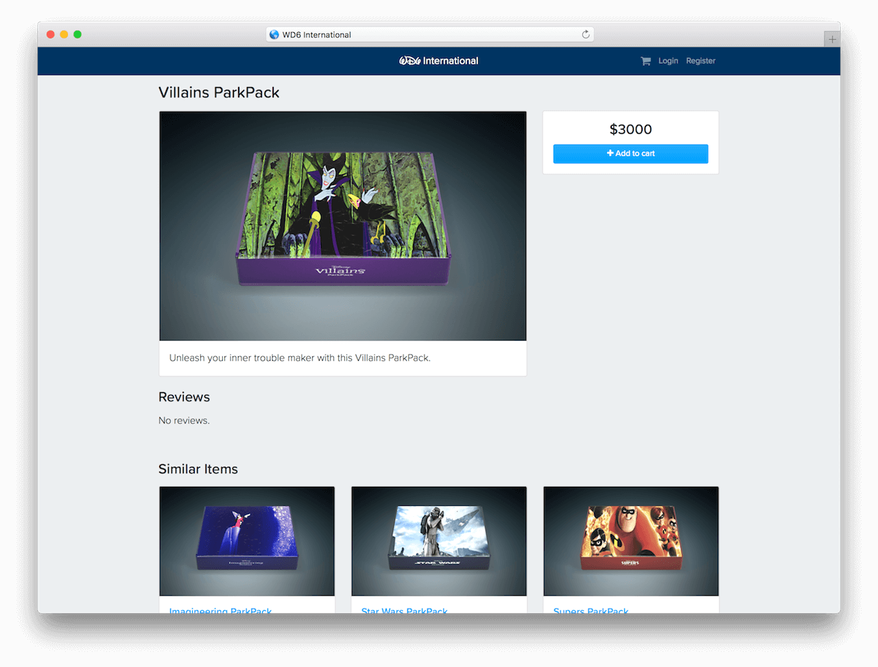
Task: Click the address bar showing WD6 International
Action: [430, 34]
